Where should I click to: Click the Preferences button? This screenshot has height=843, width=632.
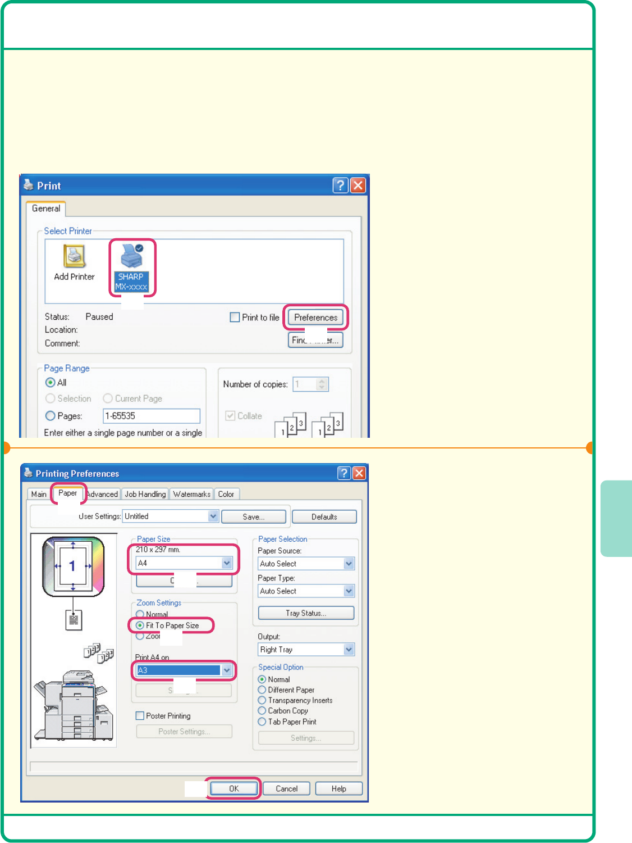point(315,318)
